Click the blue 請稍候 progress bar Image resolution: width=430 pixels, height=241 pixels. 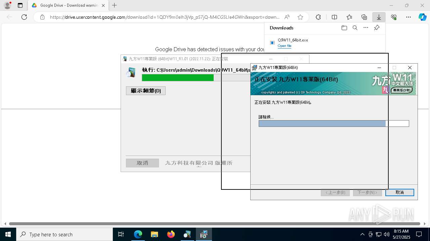coord(334,124)
